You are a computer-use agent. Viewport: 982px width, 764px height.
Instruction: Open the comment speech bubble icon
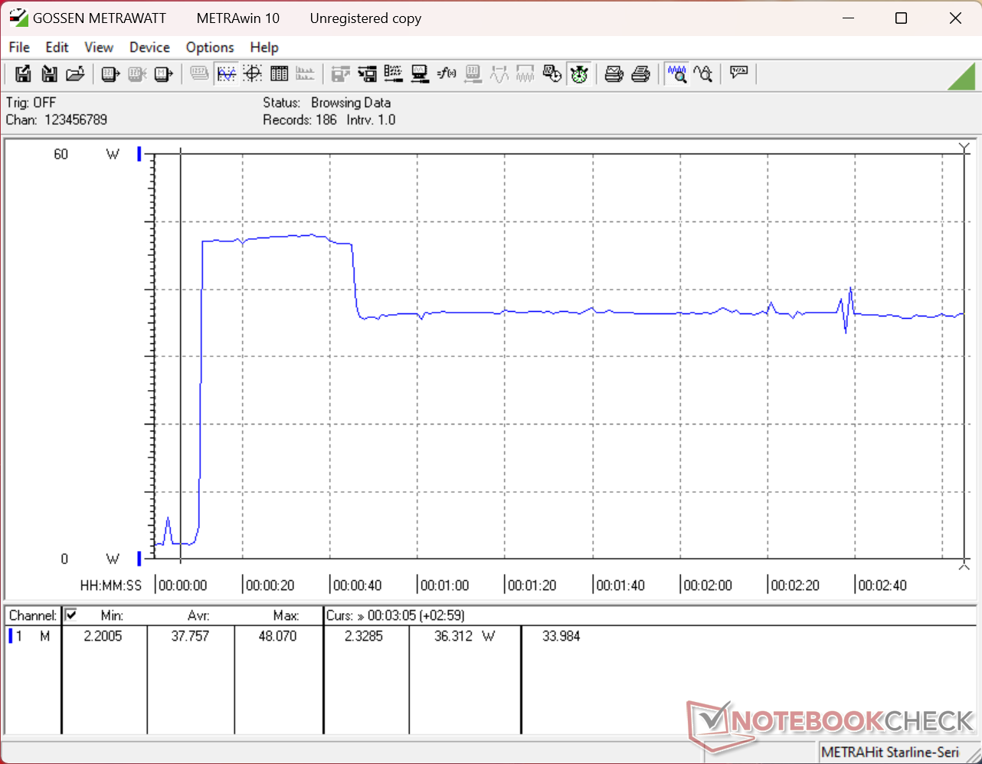pyautogui.click(x=738, y=74)
